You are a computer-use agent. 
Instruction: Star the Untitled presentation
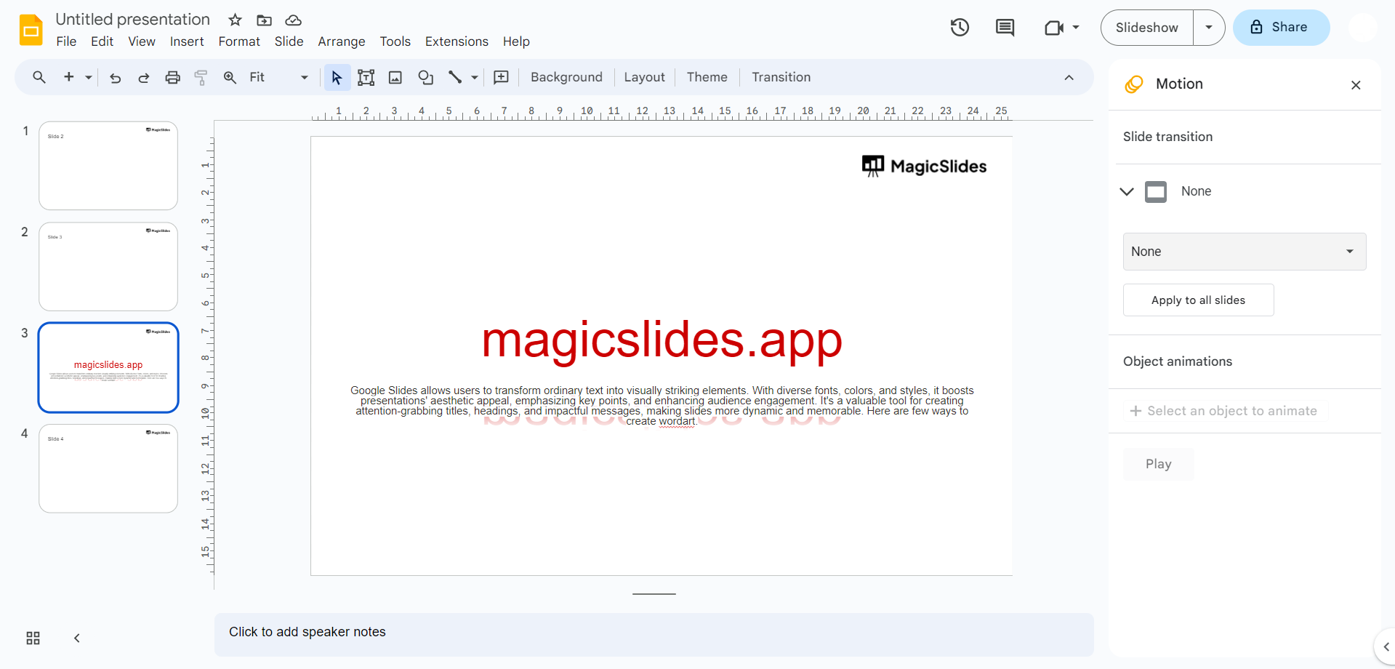click(235, 20)
